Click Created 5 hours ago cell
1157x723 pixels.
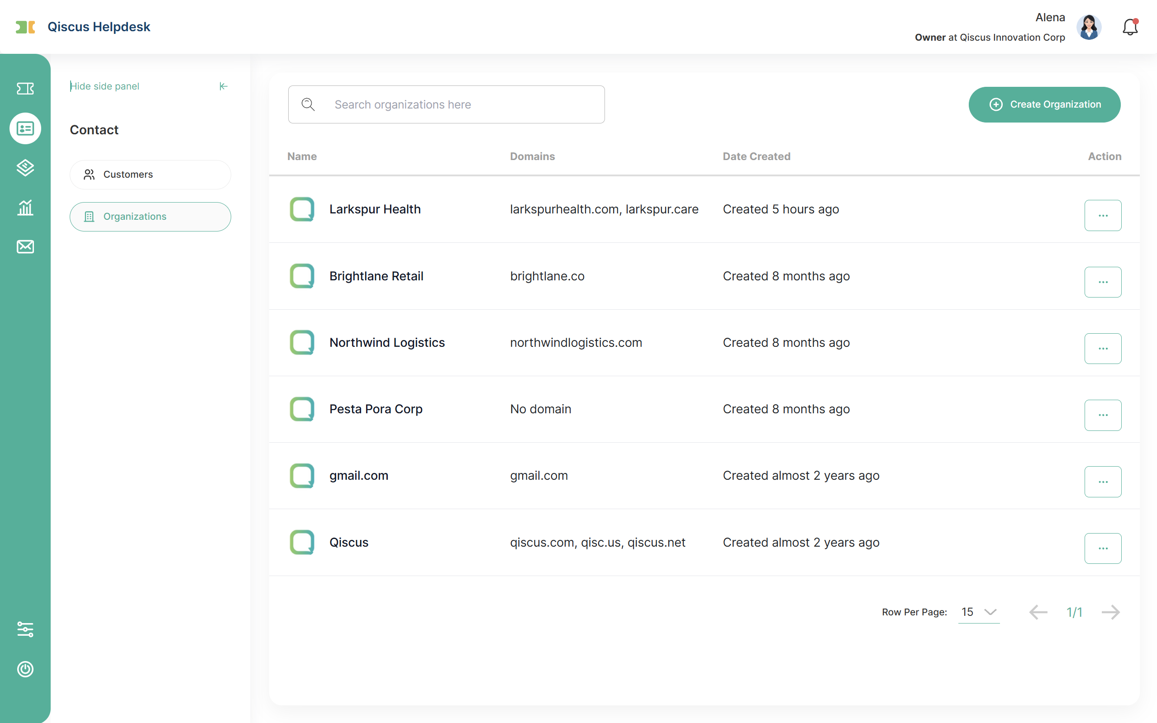pyautogui.click(x=781, y=209)
